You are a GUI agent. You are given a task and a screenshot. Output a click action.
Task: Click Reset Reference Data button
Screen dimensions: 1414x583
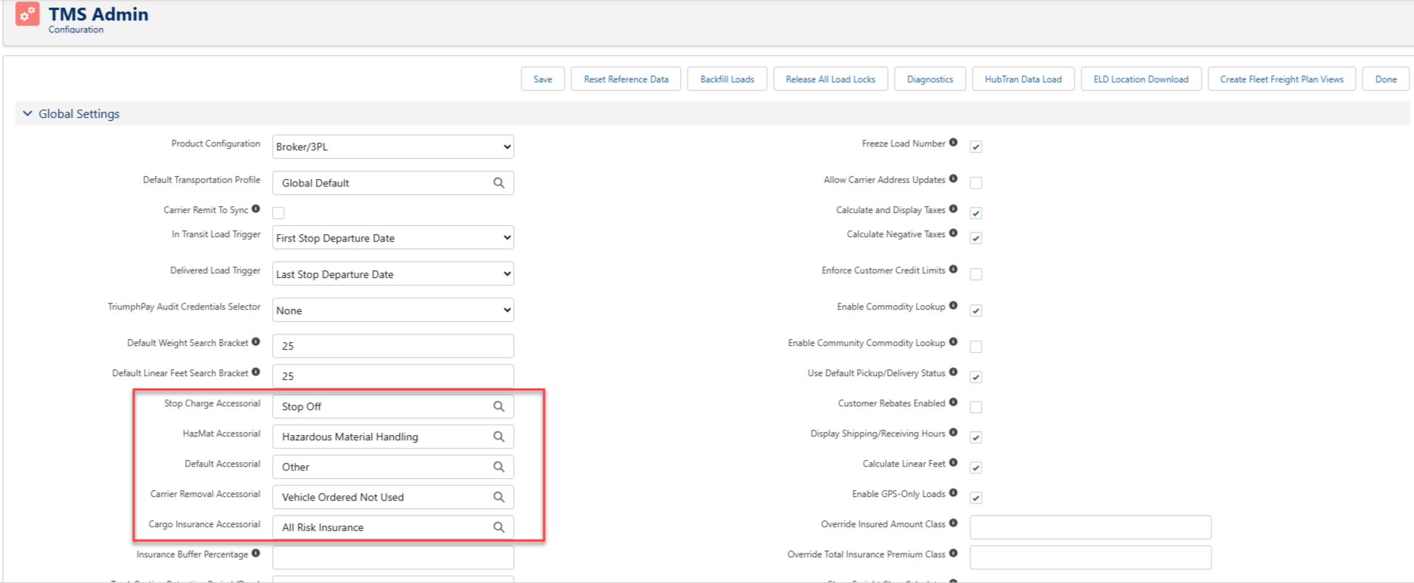626,79
